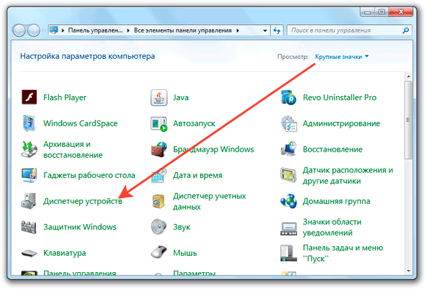The height and width of the screenshot is (289, 426).
Task: Open the Брандмауэр Windows link
Action: coord(214,149)
